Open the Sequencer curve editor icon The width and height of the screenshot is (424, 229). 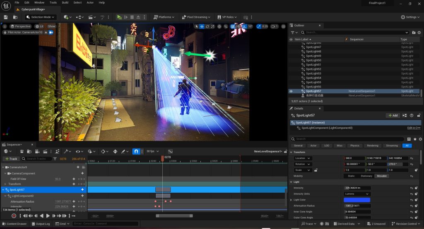(x=170, y=151)
